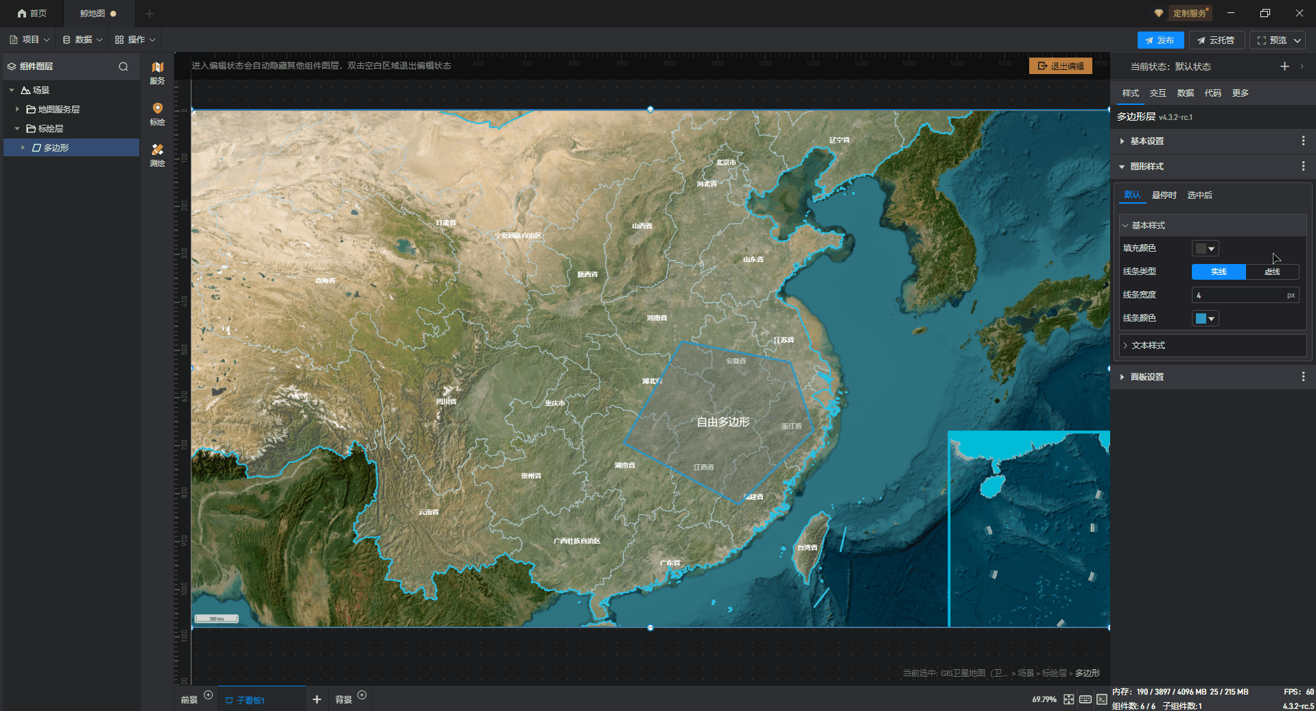This screenshot has width=1316, height=711.
Task: Open keyboard shortcuts icon in status bar
Action: coord(1085,699)
